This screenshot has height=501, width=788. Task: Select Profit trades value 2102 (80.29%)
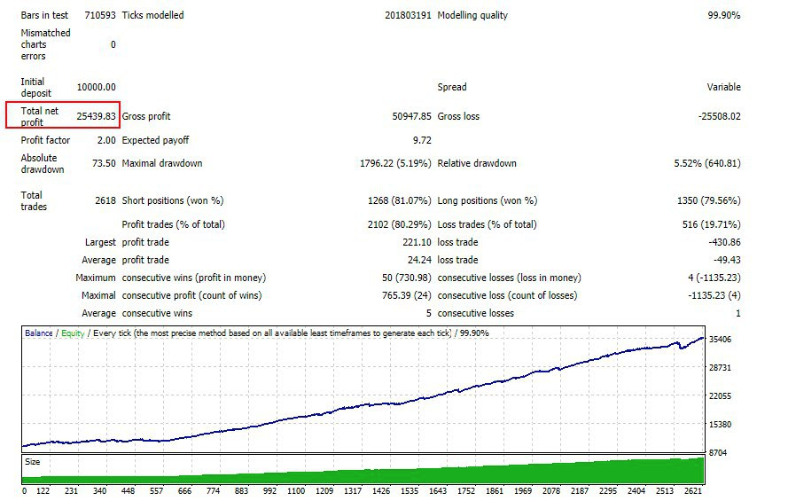click(400, 224)
